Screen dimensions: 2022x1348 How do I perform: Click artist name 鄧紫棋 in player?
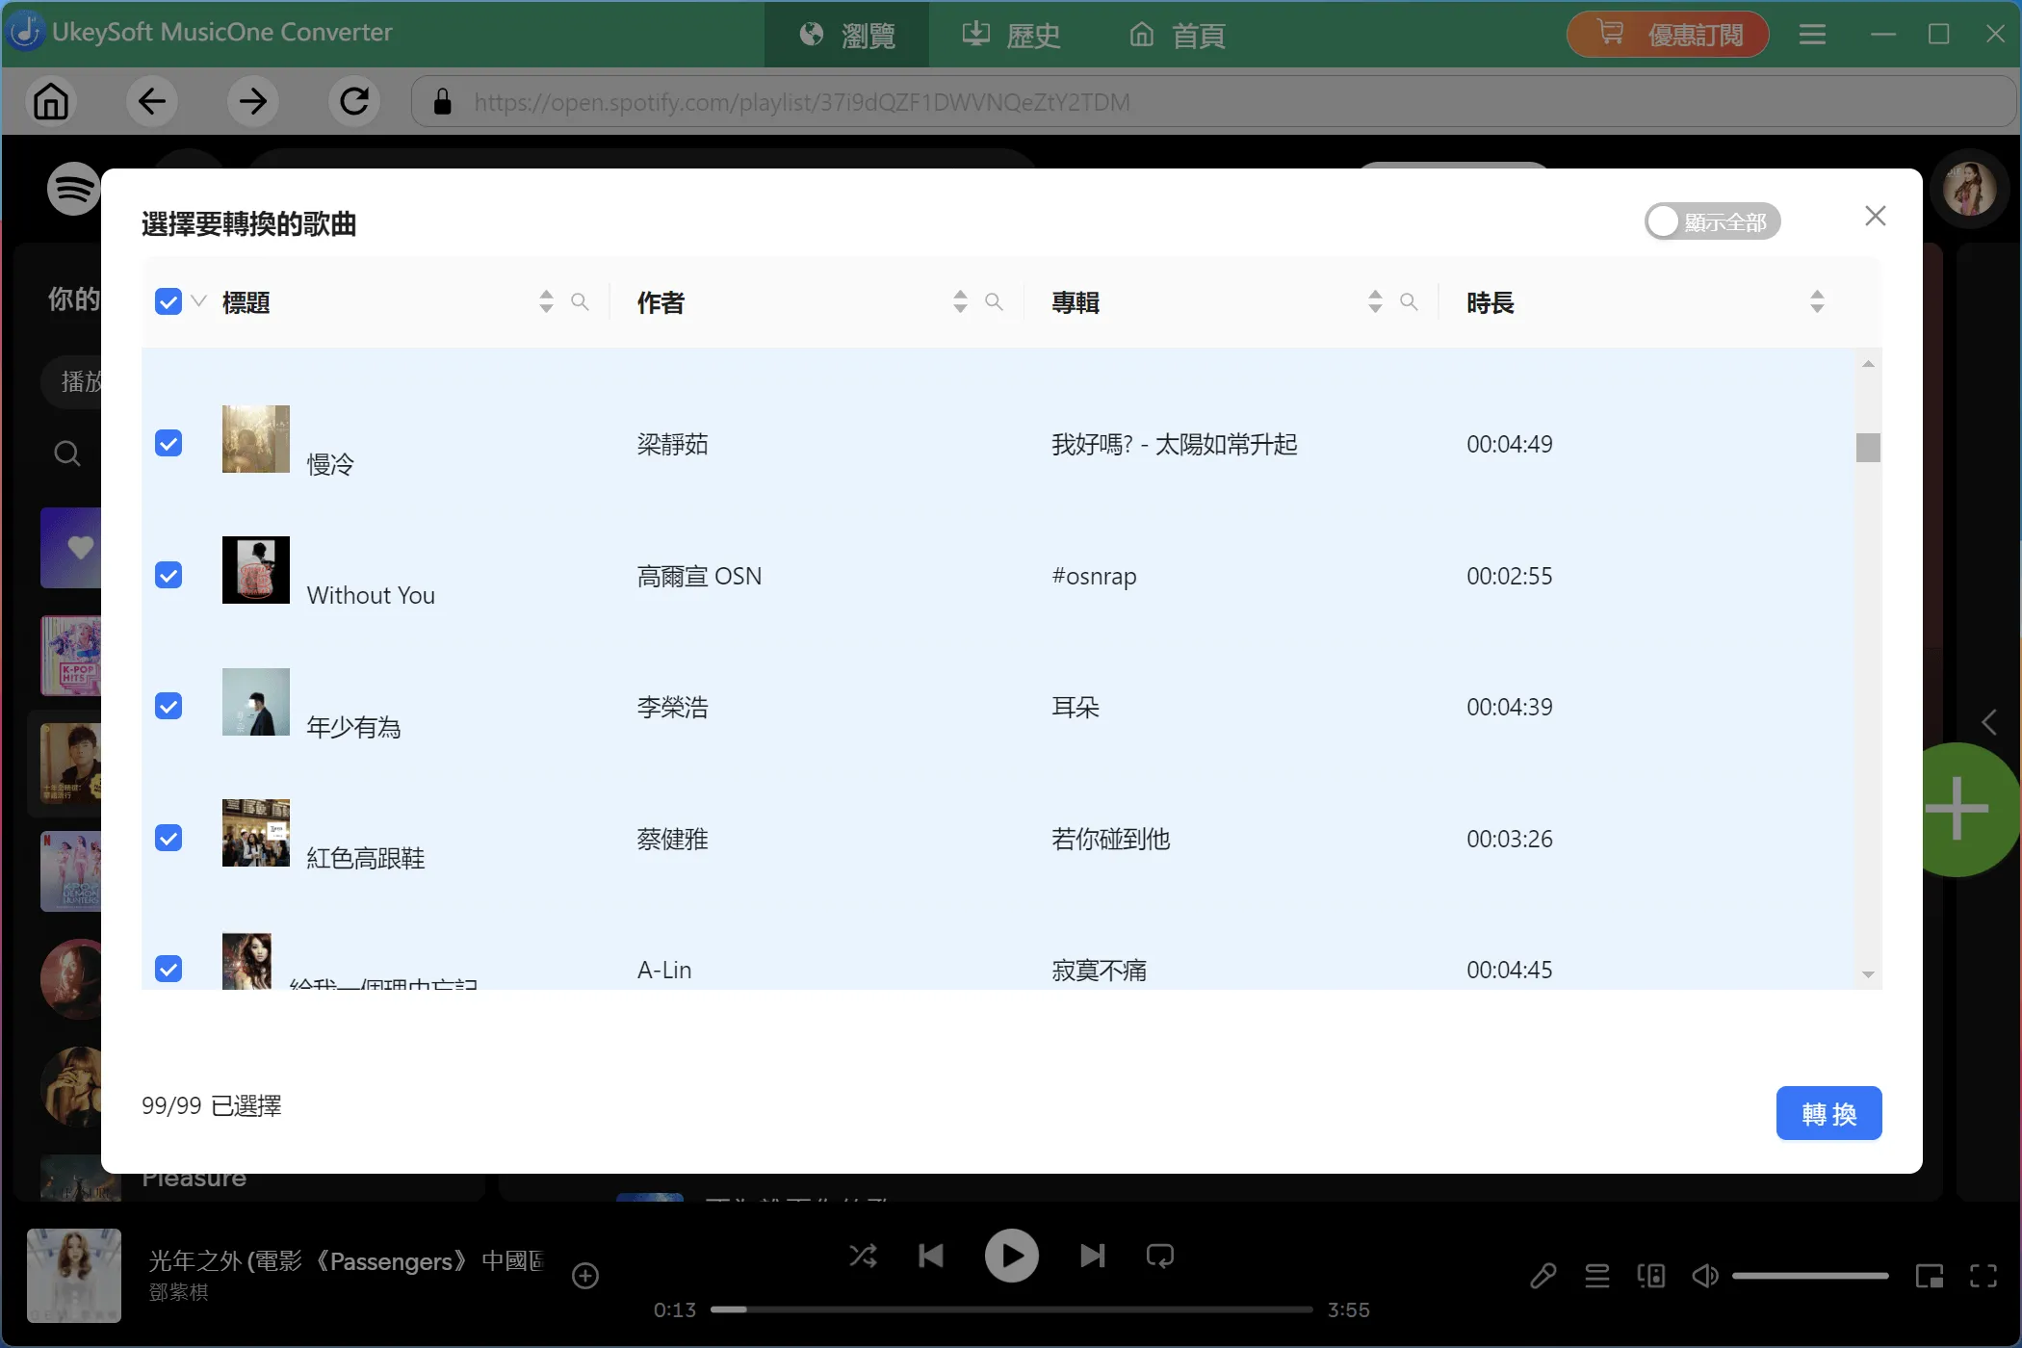[178, 1292]
